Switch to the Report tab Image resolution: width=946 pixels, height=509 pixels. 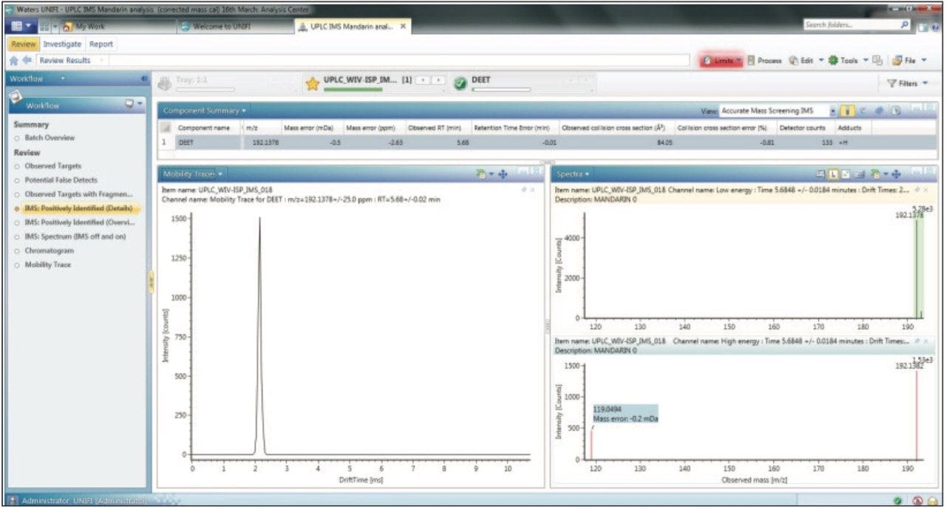click(101, 44)
